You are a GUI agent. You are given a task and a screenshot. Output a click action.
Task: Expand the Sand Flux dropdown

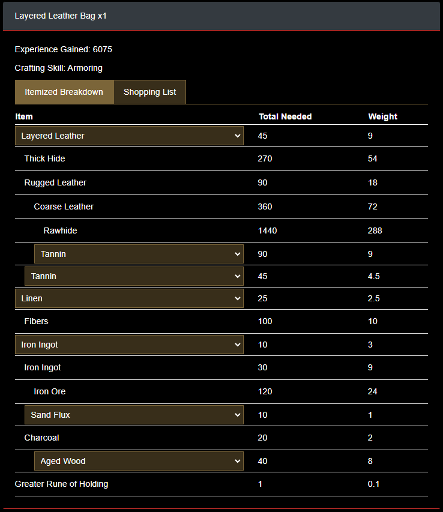(134, 415)
